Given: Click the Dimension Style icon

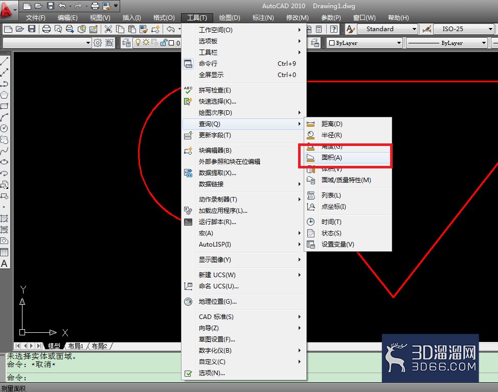Looking at the screenshot, I should click(x=427, y=29).
